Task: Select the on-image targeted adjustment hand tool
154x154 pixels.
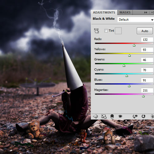Action: [x=96, y=31]
